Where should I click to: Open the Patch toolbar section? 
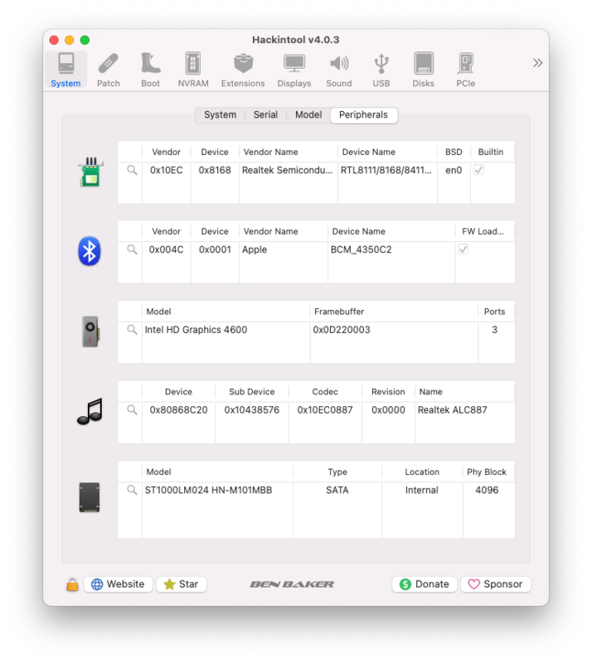click(x=109, y=70)
